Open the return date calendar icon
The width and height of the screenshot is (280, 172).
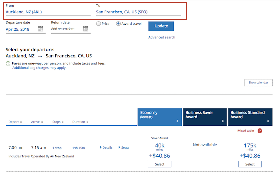(86, 29)
